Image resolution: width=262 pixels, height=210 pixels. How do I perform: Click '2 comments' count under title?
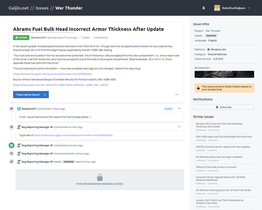[x=101, y=37]
